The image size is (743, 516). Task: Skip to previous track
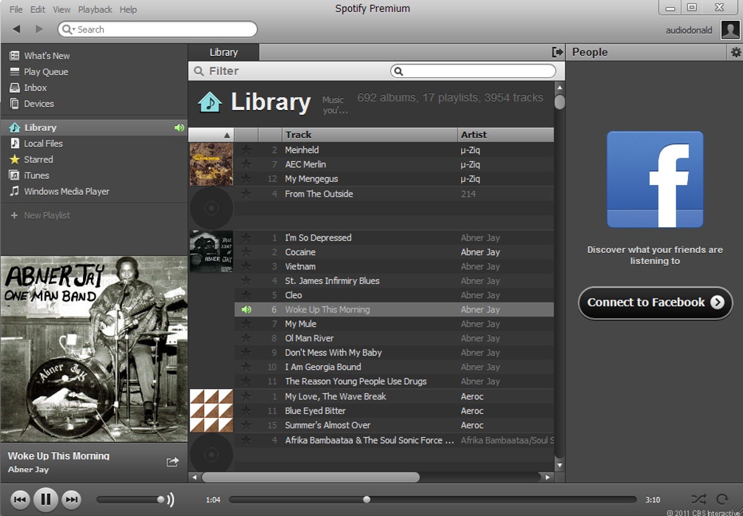(x=20, y=499)
